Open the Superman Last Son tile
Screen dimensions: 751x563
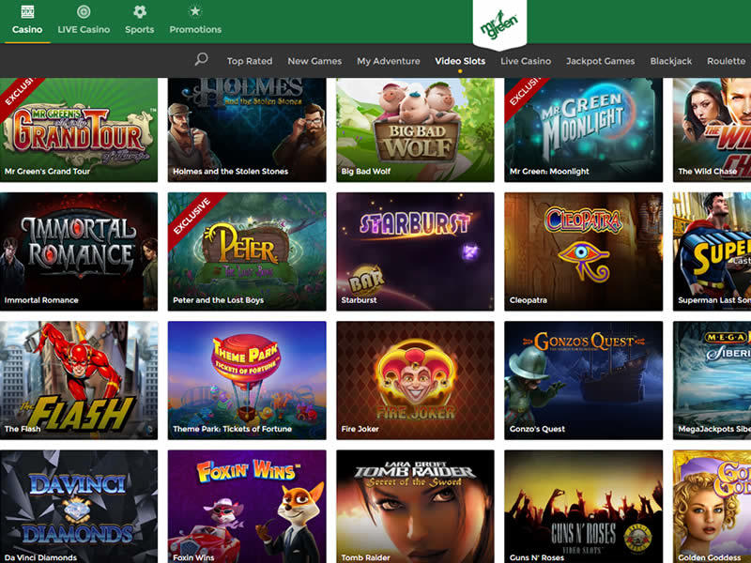713,251
